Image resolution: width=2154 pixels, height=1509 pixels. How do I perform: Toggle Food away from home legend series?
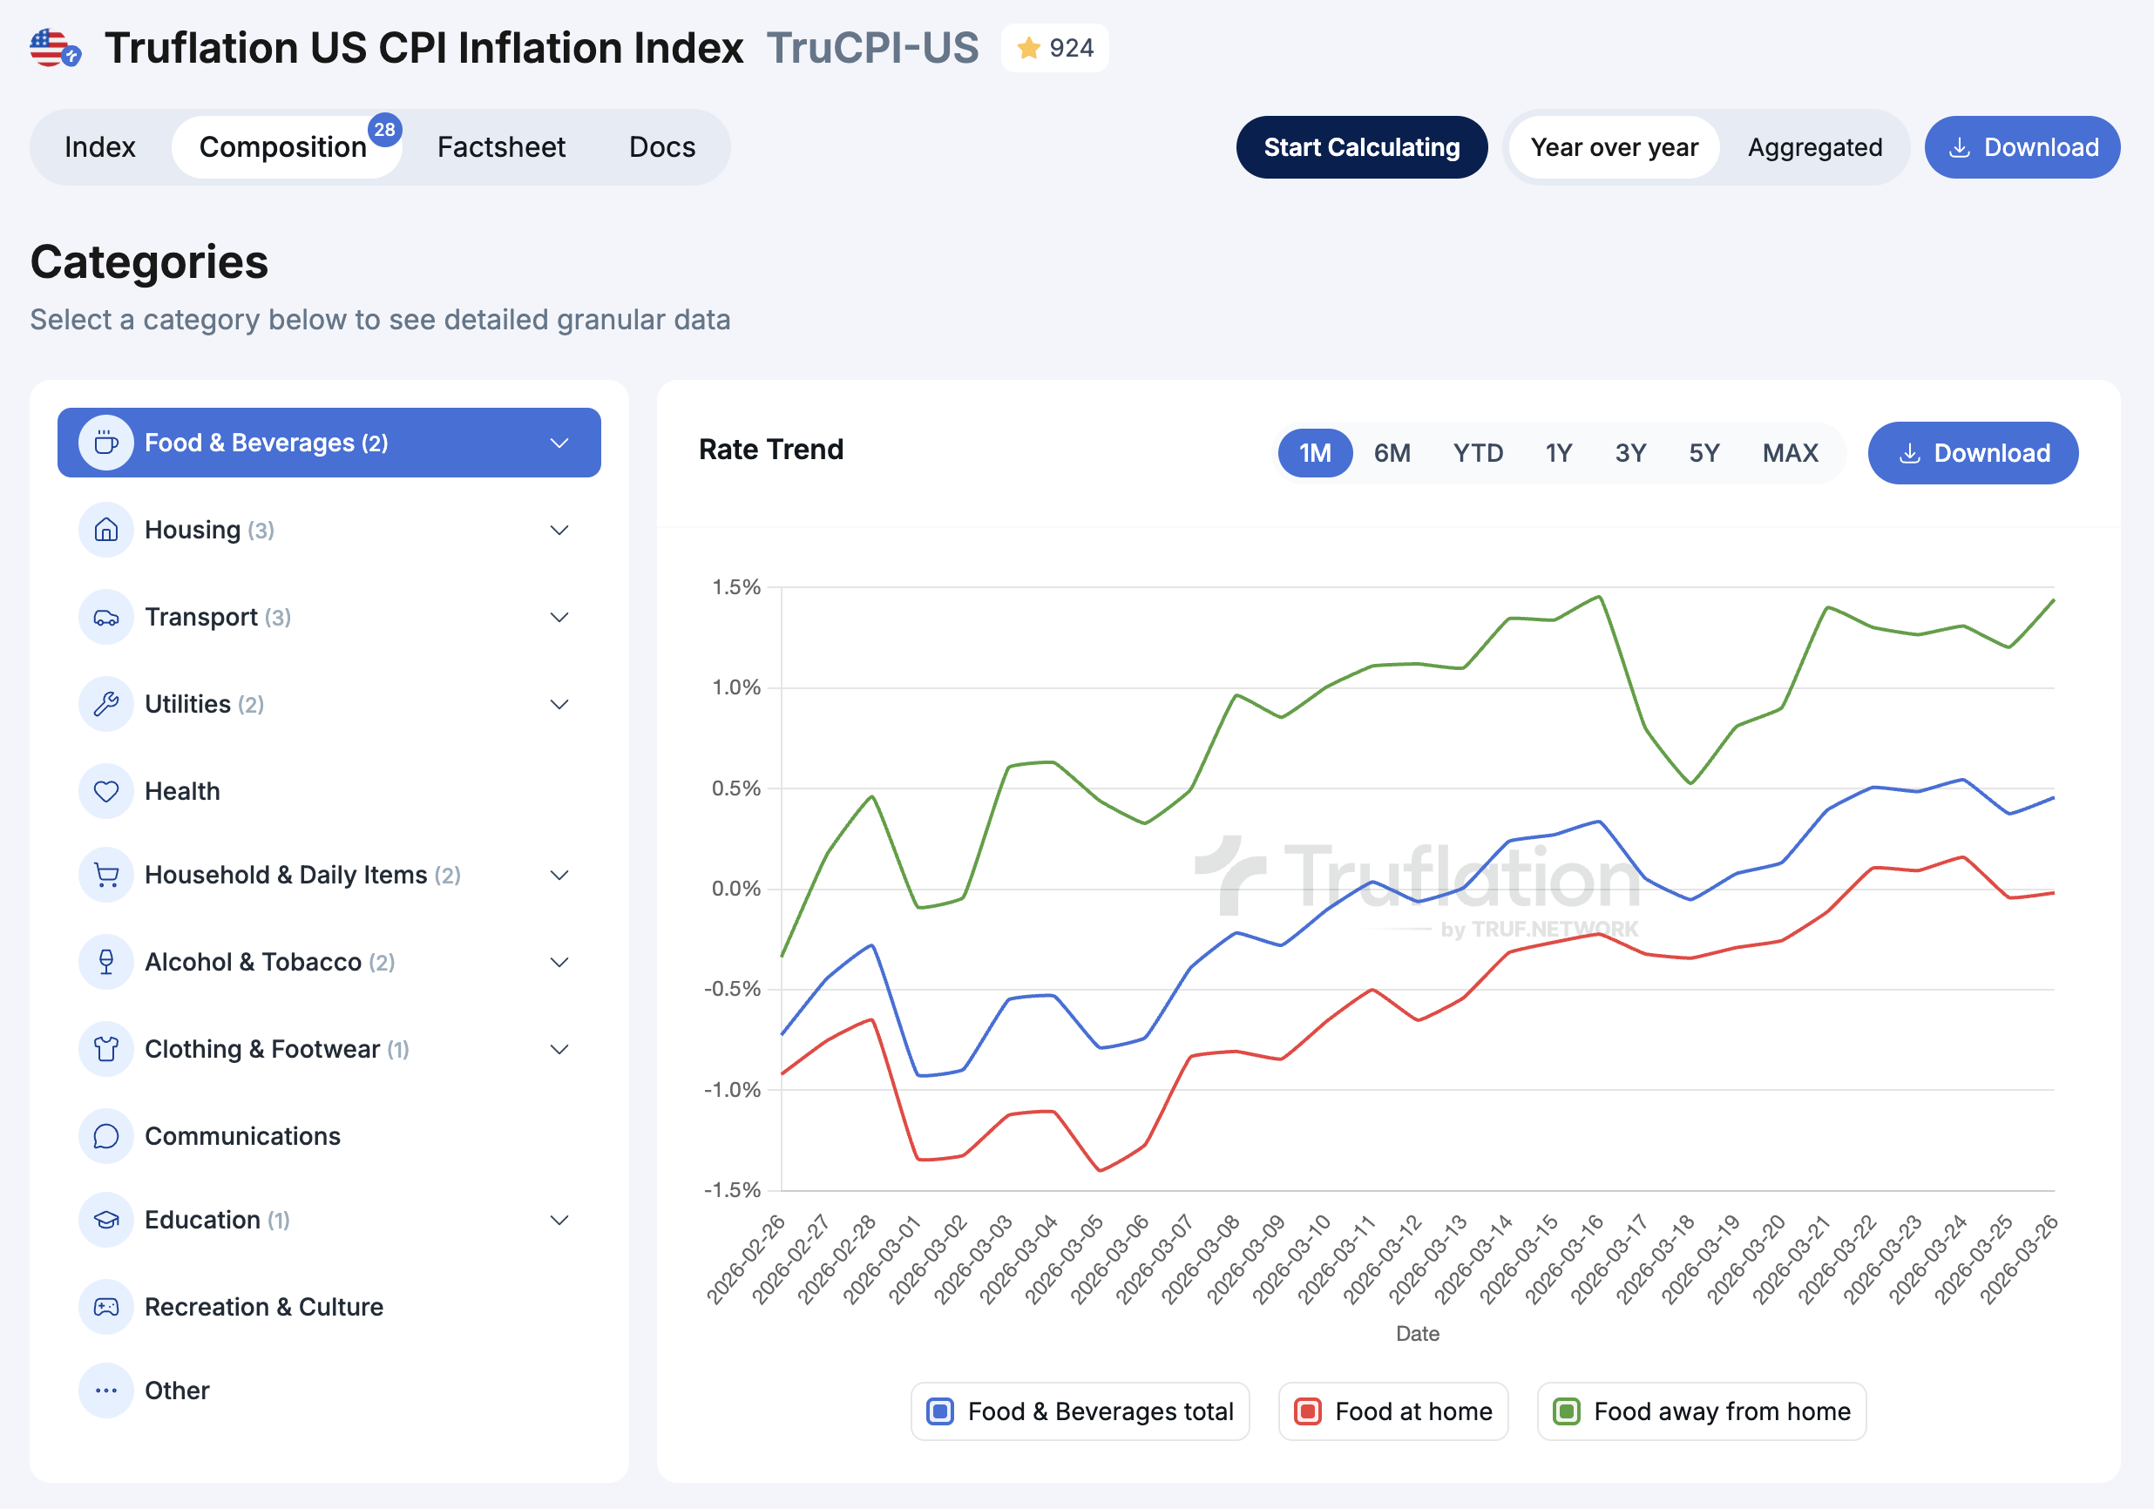point(1701,1411)
